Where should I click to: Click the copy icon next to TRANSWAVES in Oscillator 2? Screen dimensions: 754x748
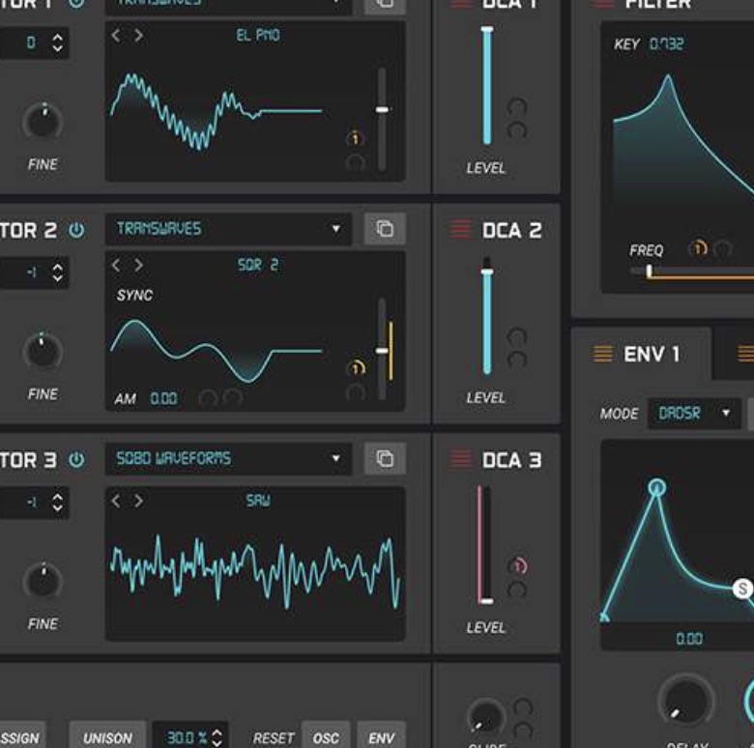(x=385, y=229)
